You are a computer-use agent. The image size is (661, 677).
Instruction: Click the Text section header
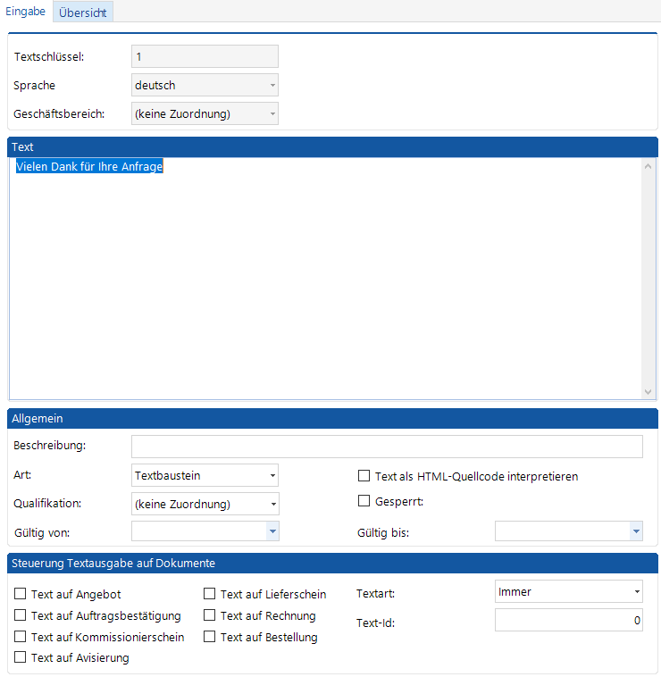point(332,147)
